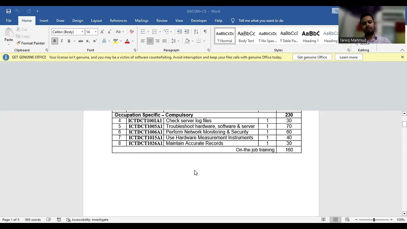The height and width of the screenshot is (229, 407).
Task: Apply numbered list formatting
Action: [155, 32]
